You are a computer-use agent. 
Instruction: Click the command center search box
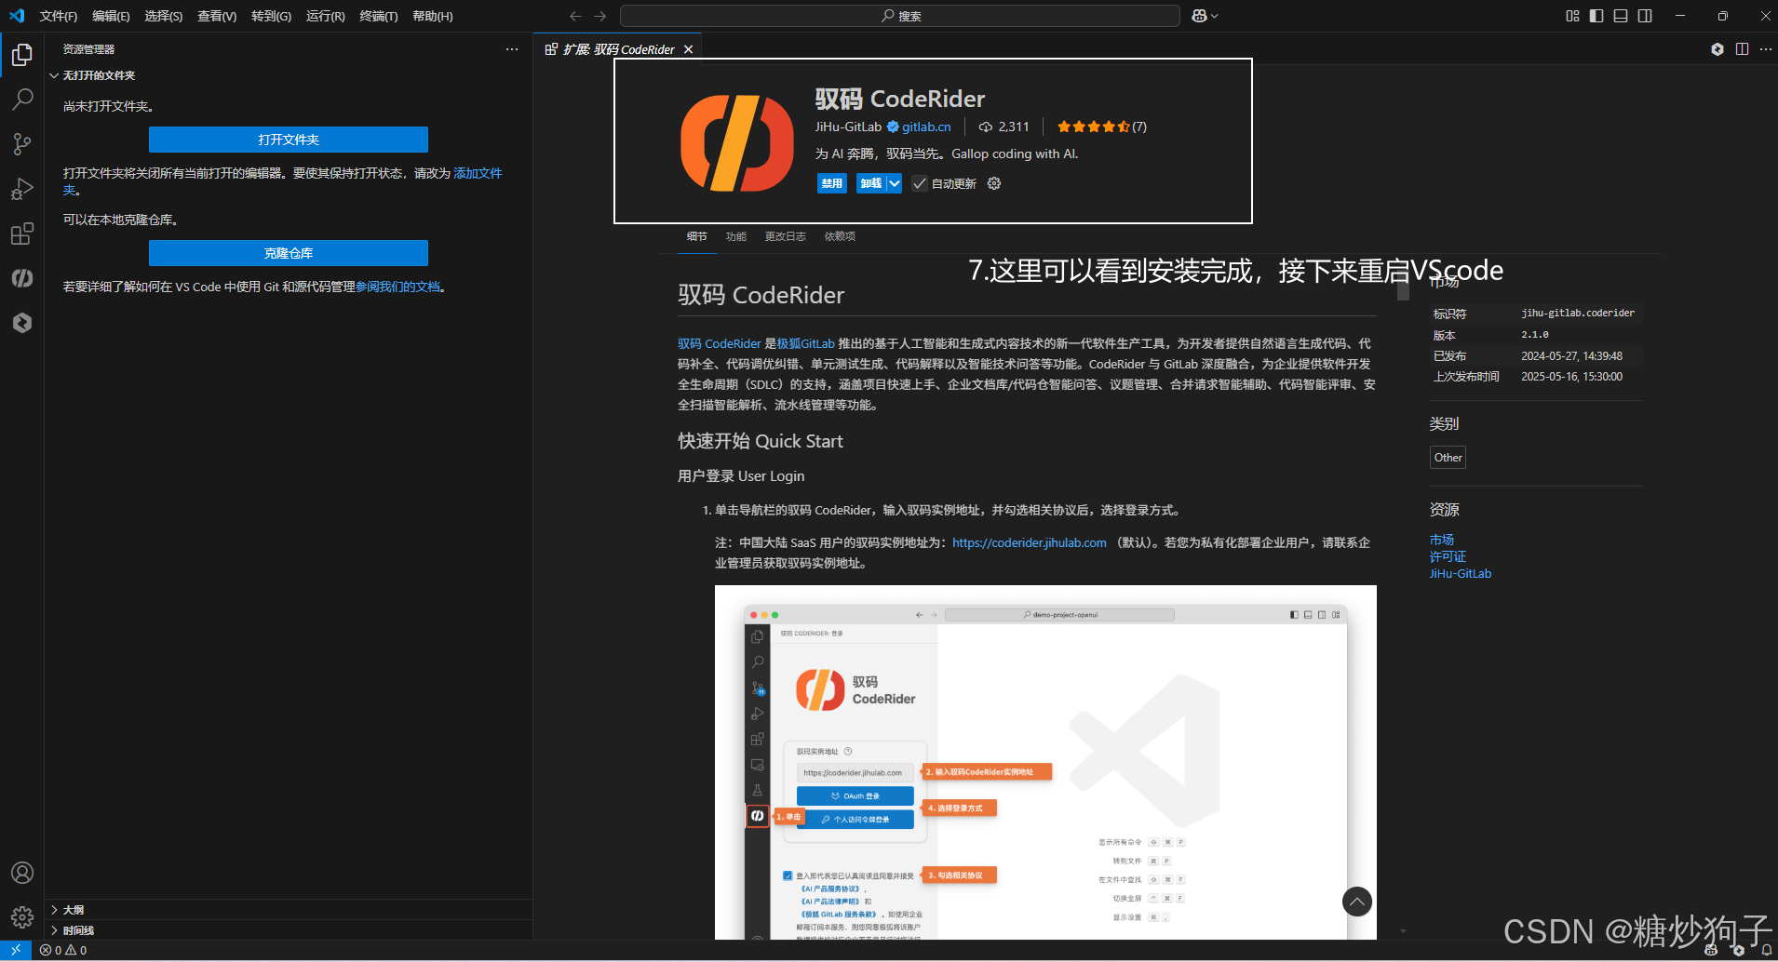(900, 16)
